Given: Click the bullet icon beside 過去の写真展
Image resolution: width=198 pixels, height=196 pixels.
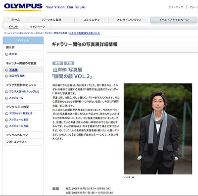Looking at the screenshot, I should (x=7, y=76).
